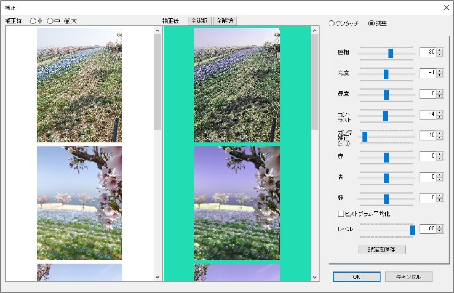
Task: Click the 全選択 button
Action: (x=199, y=21)
